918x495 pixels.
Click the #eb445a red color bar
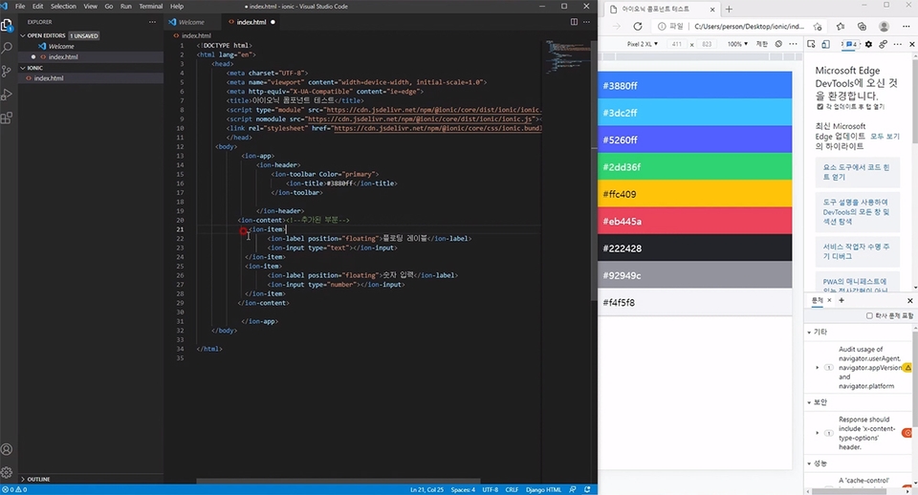click(695, 221)
